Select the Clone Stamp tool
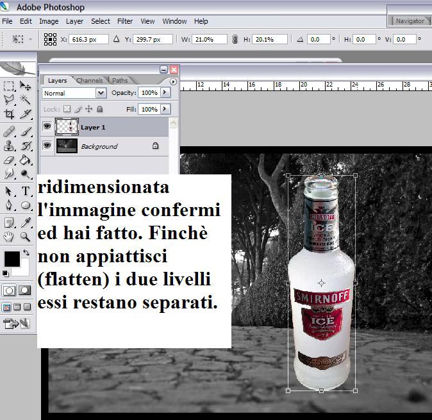 (x=8, y=146)
